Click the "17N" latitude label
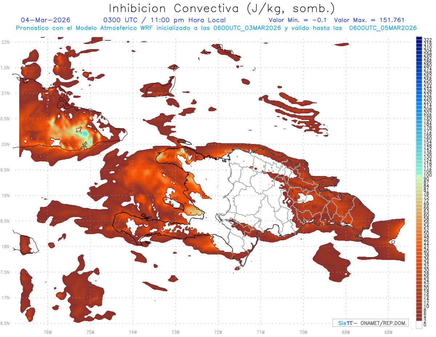 tap(5, 298)
